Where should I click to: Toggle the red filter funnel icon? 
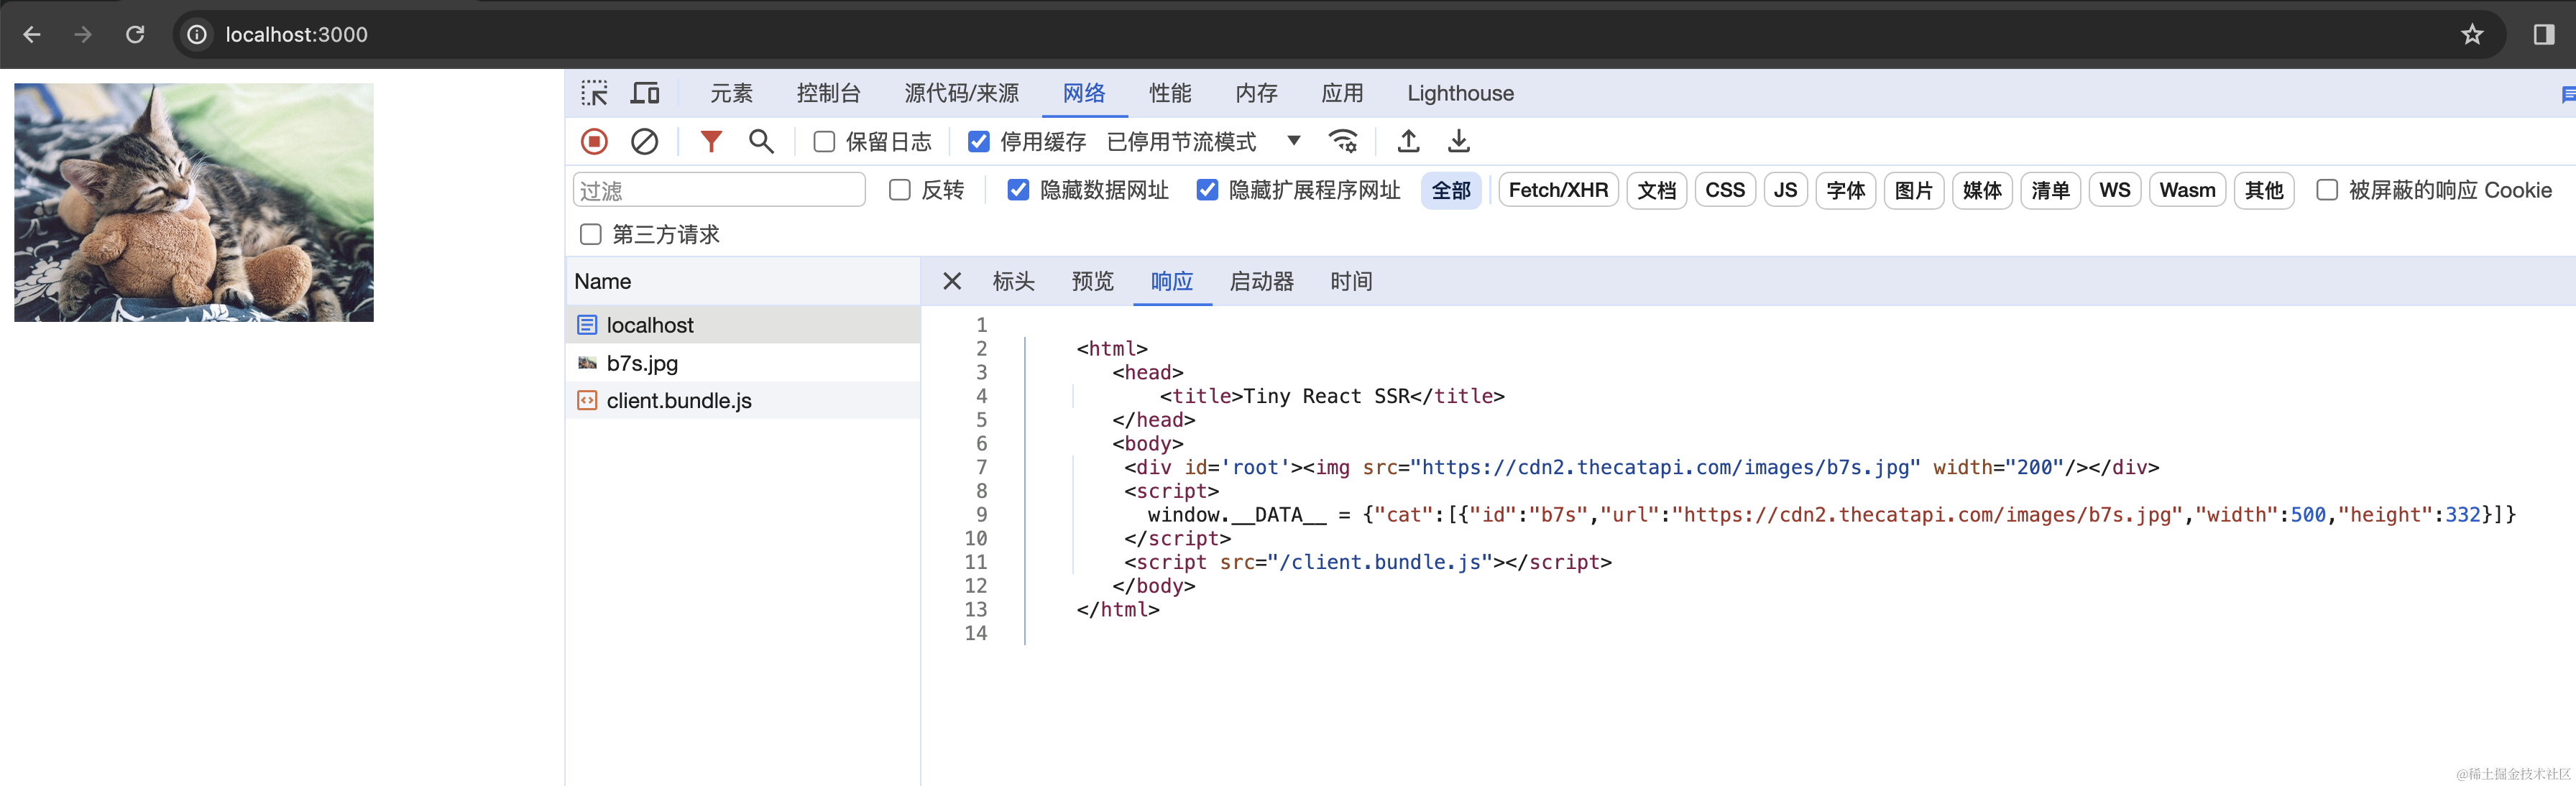click(x=710, y=142)
